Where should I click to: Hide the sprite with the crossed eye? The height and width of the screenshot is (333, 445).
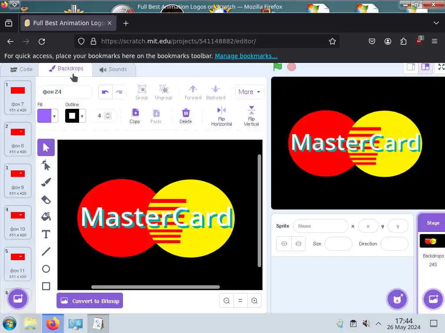click(299, 244)
